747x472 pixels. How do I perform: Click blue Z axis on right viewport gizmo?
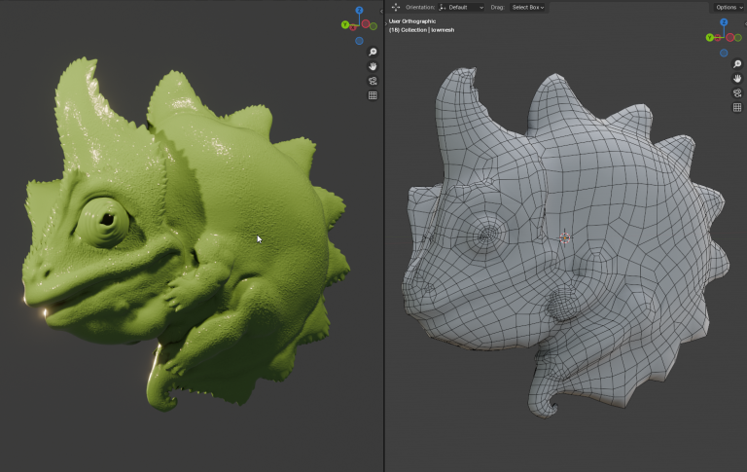click(724, 22)
